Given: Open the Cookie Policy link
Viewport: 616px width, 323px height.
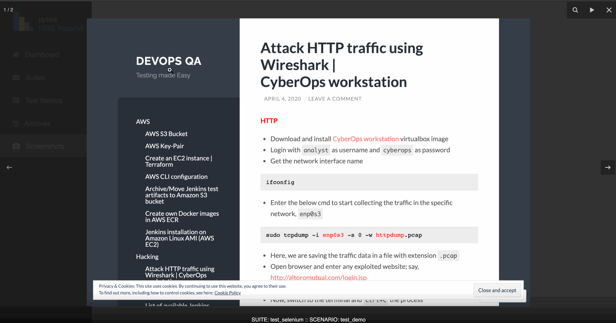Looking at the screenshot, I should tap(228, 293).
